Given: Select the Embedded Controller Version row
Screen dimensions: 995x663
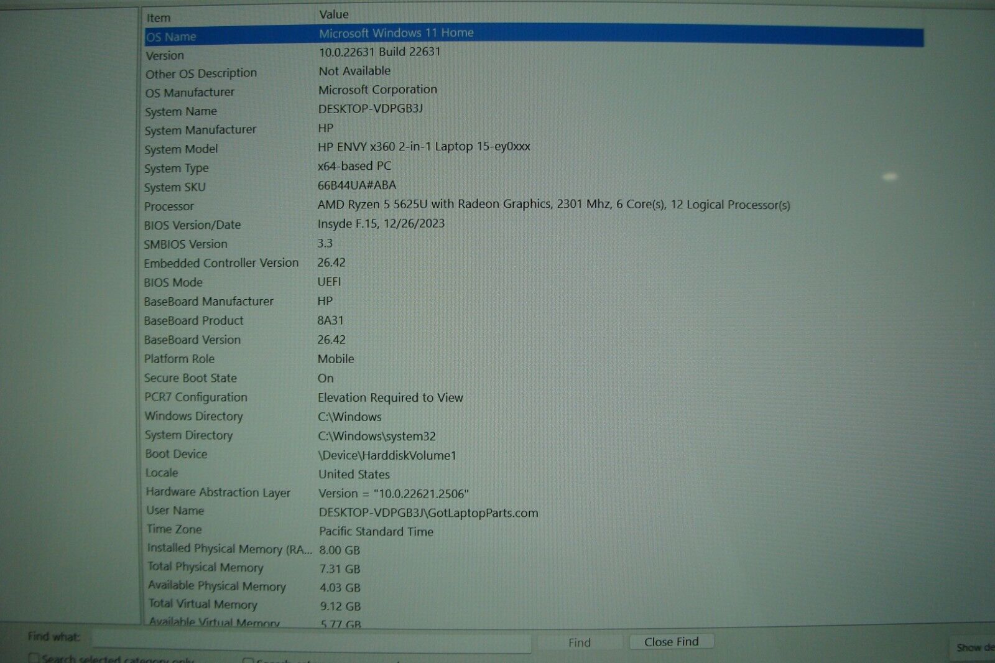Looking at the screenshot, I should point(534,262).
